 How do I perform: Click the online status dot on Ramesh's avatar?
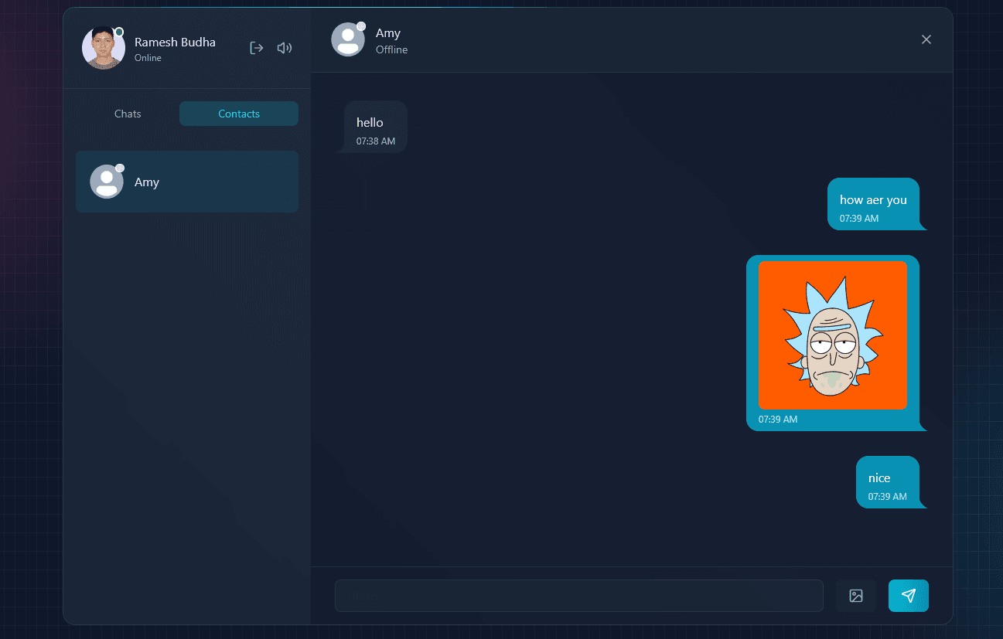(x=118, y=31)
